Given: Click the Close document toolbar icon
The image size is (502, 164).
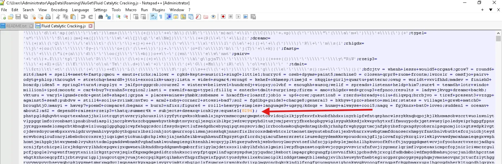Looking at the screenshot, I should (33, 17).
